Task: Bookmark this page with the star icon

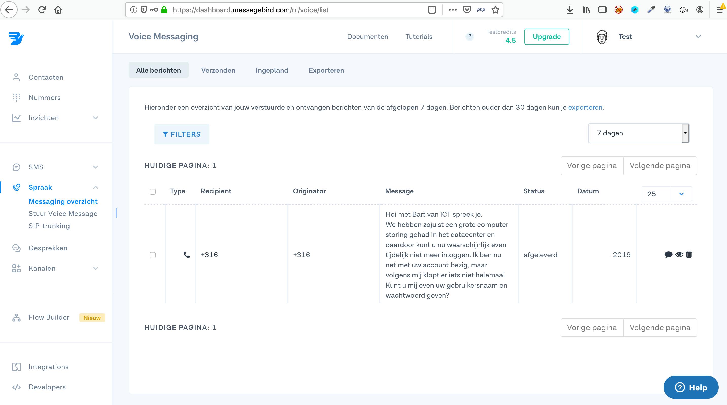Action: pyautogui.click(x=495, y=10)
